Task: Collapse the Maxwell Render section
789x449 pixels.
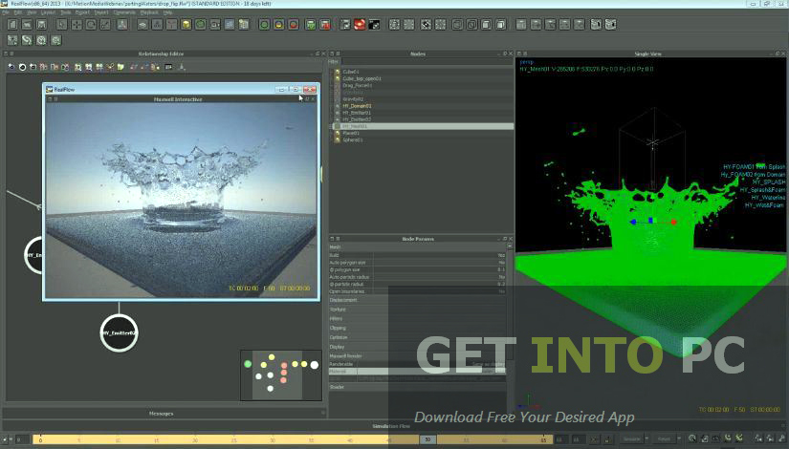Action: tap(417, 356)
